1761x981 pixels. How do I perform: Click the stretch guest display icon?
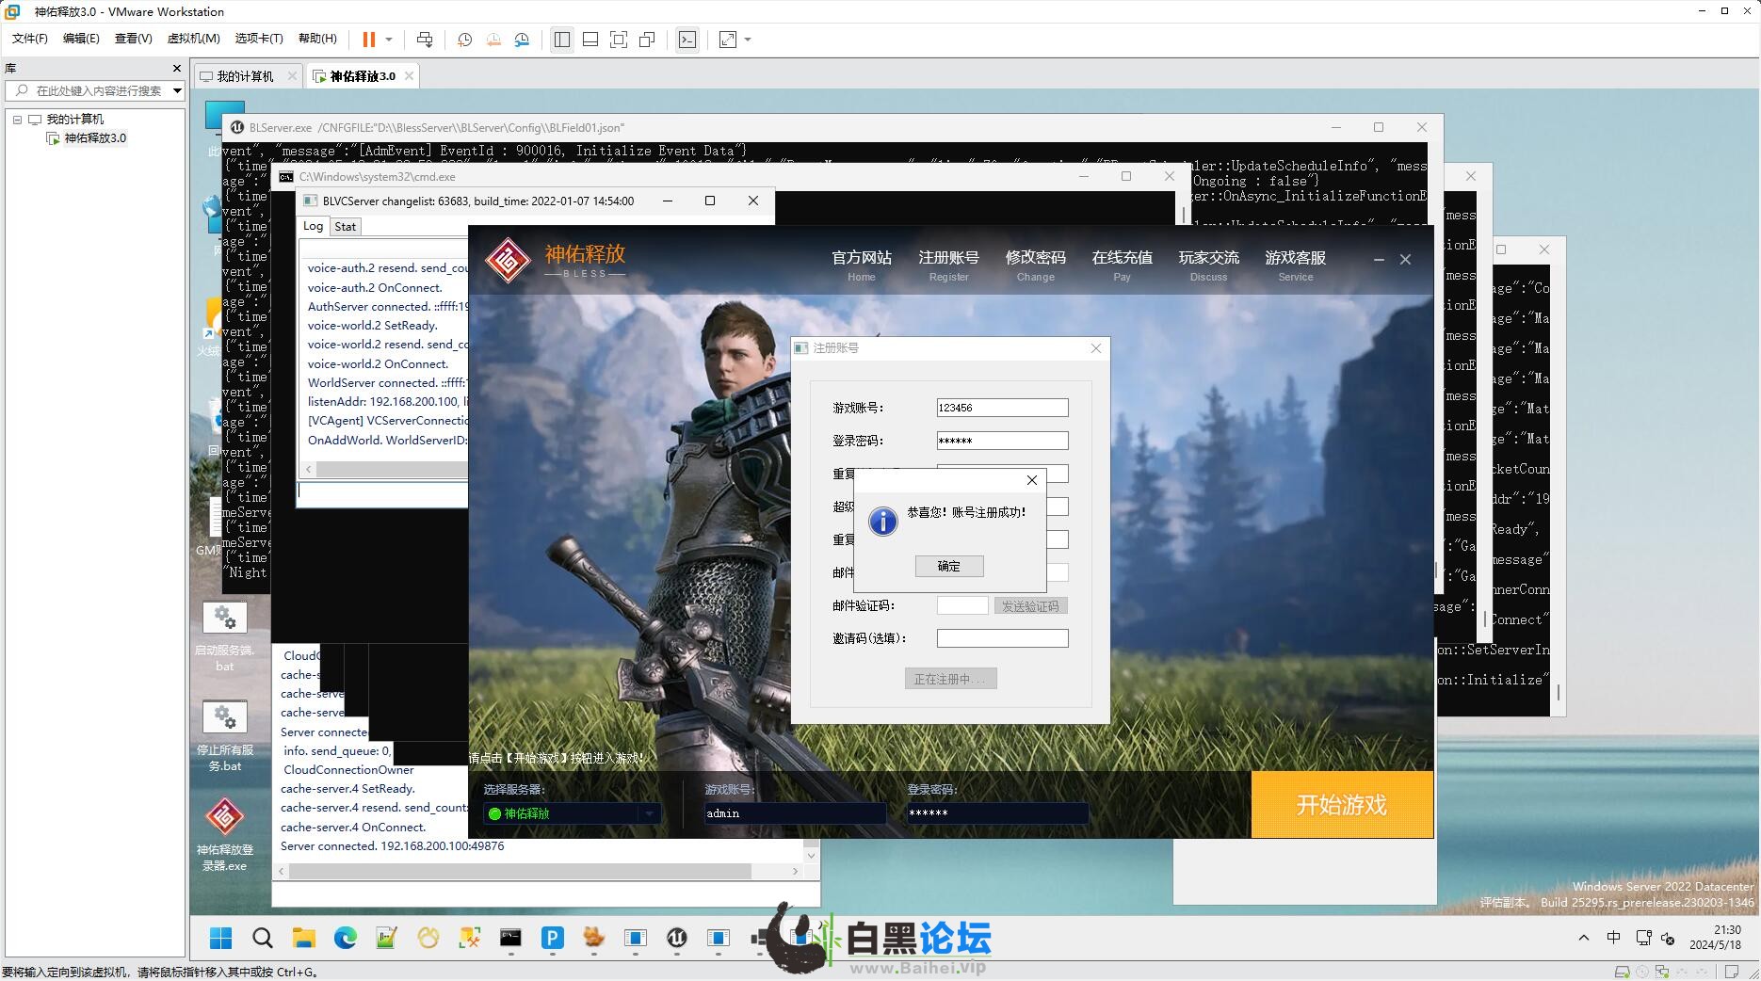point(728,40)
